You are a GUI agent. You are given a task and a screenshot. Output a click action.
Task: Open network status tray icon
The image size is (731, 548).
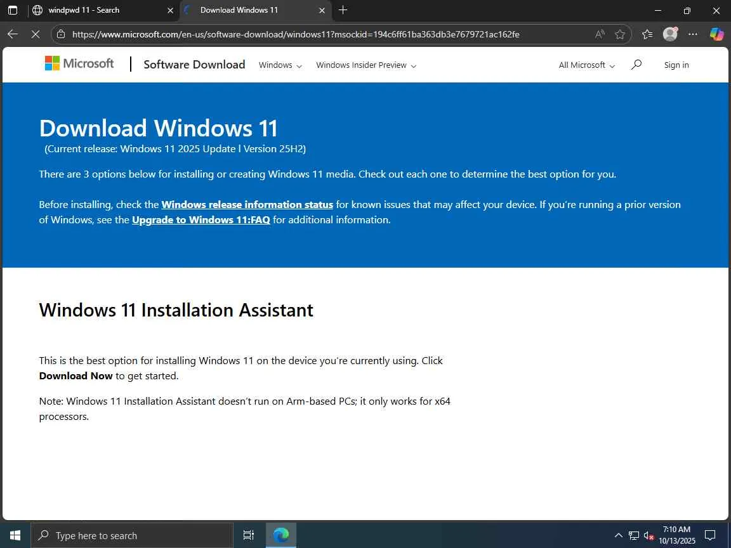[633, 535]
